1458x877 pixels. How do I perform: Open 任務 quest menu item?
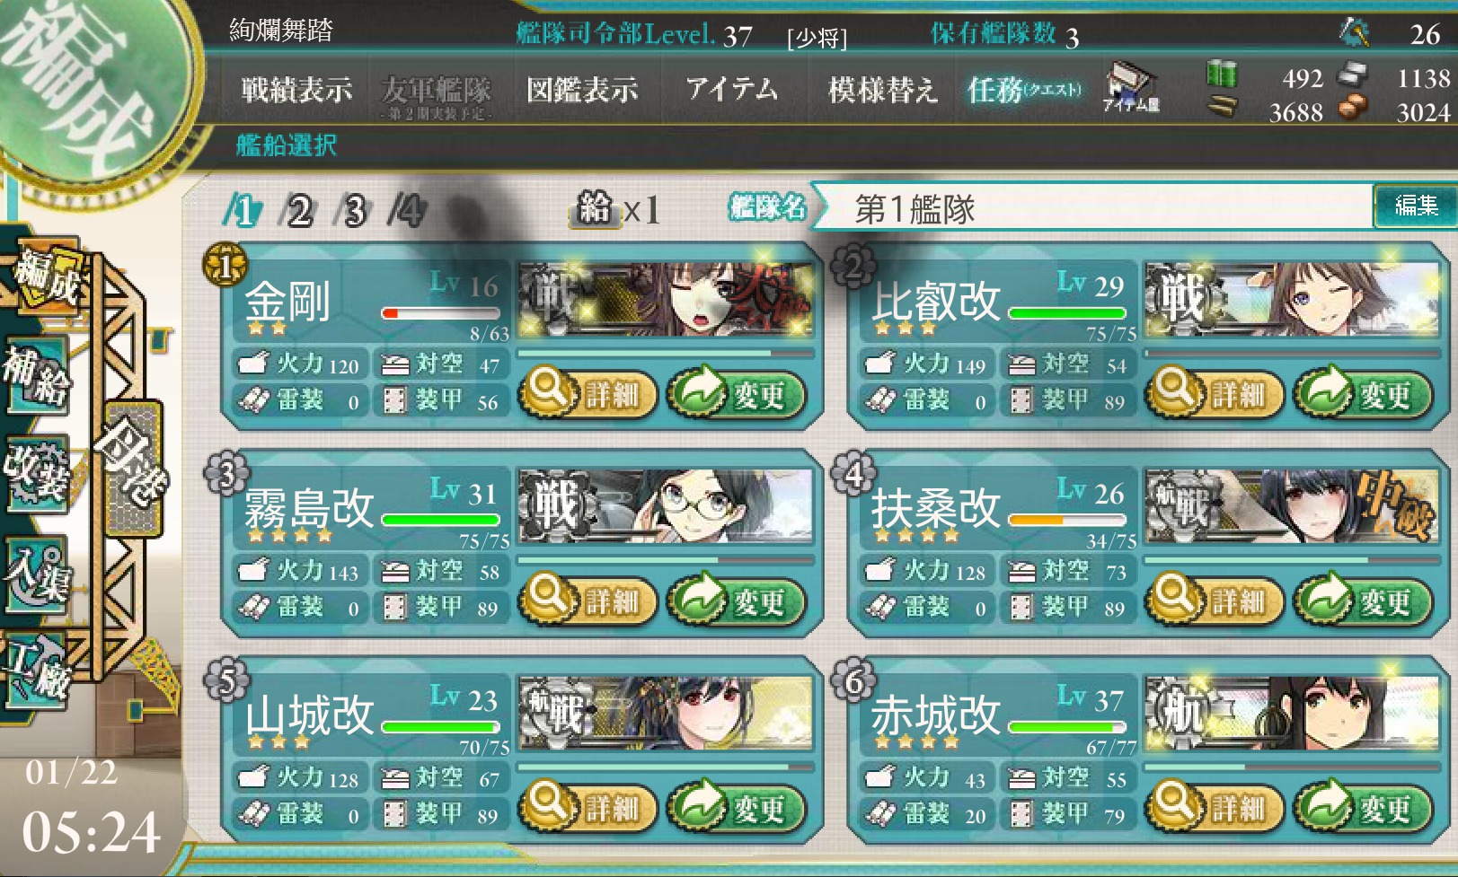coord(1024,90)
